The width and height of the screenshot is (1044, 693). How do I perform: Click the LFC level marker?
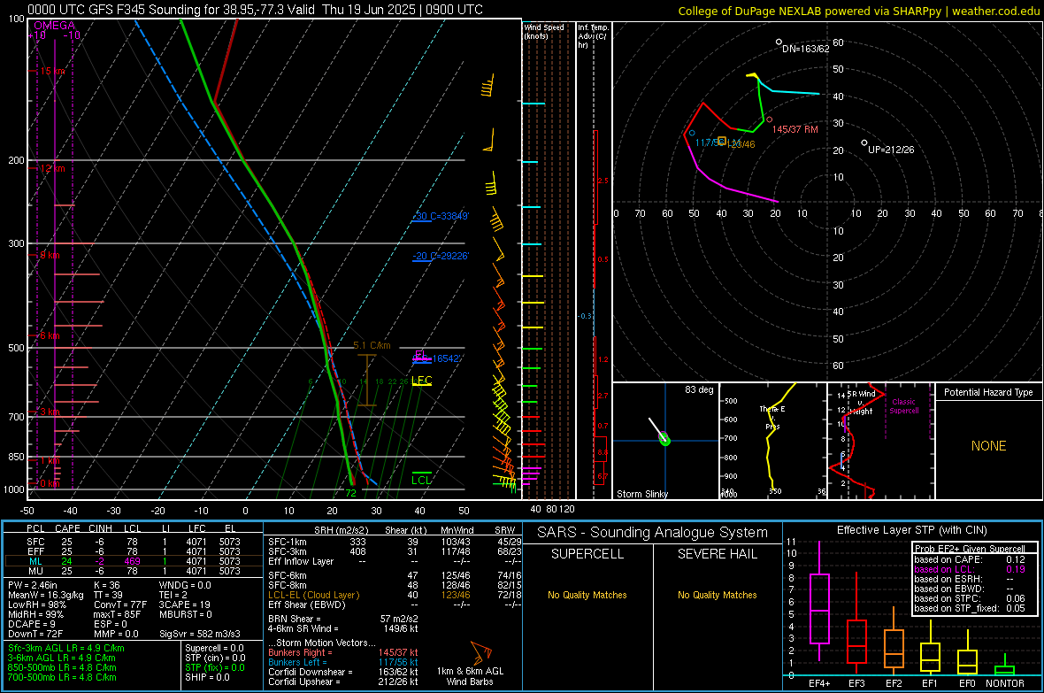coord(421,381)
